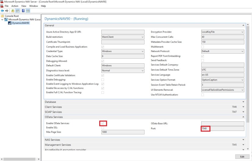Select the DynamicsNAV90 instance in tree
Image resolution: width=252 pixels, height=161 pixels.
click(20, 23)
